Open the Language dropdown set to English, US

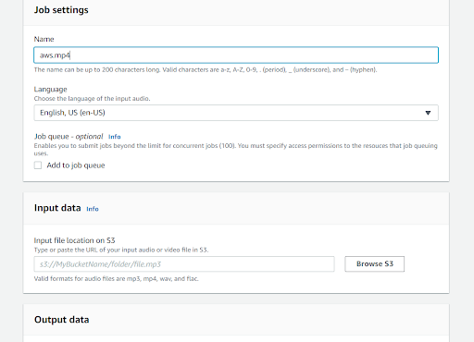point(236,113)
